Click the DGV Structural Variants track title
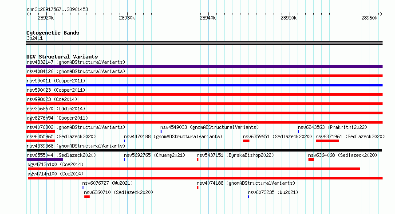This screenshot has width=395, height=214. (62, 57)
